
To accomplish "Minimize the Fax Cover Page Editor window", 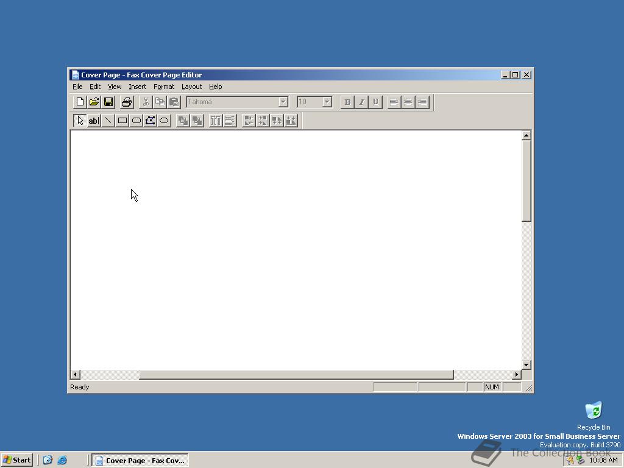I will (x=505, y=75).
